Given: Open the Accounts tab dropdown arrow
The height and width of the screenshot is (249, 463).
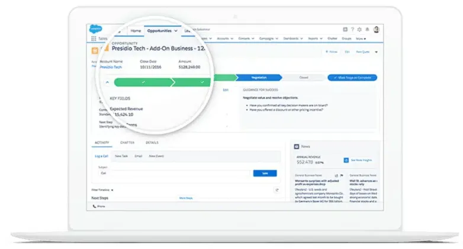Looking at the screenshot, I should pyautogui.click(x=231, y=38).
